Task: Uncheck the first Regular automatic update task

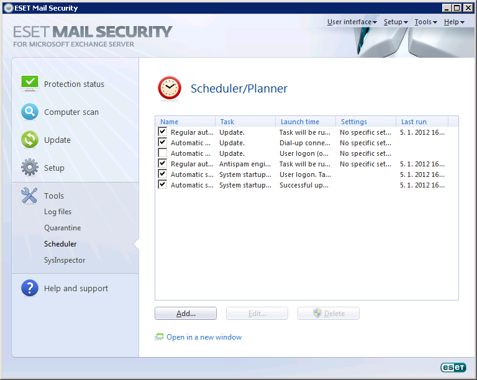Action: (x=163, y=132)
